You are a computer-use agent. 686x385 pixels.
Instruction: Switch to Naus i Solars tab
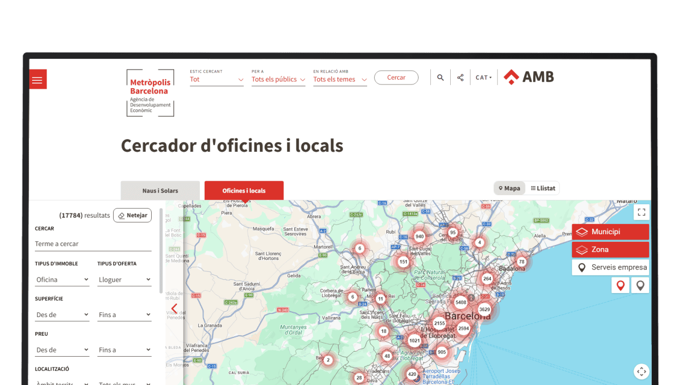pyautogui.click(x=160, y=190)
